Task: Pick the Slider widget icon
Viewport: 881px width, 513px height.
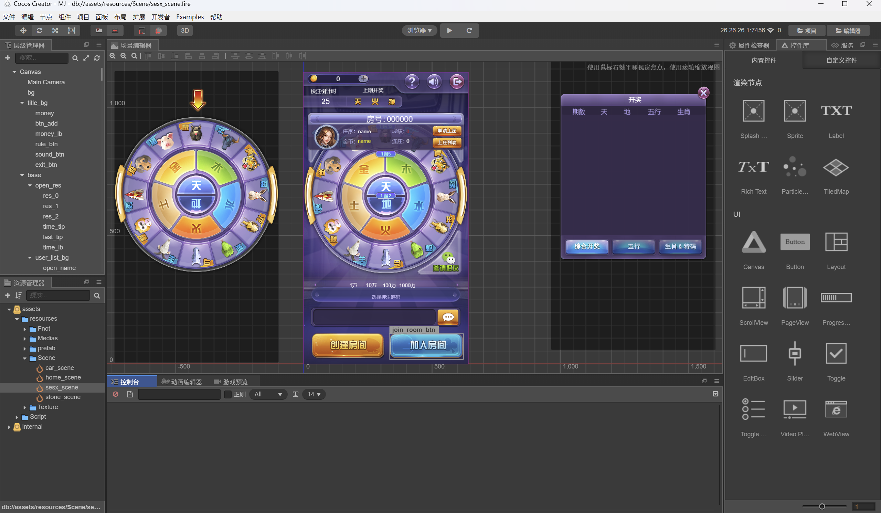Action: click(x=795, y=354)
